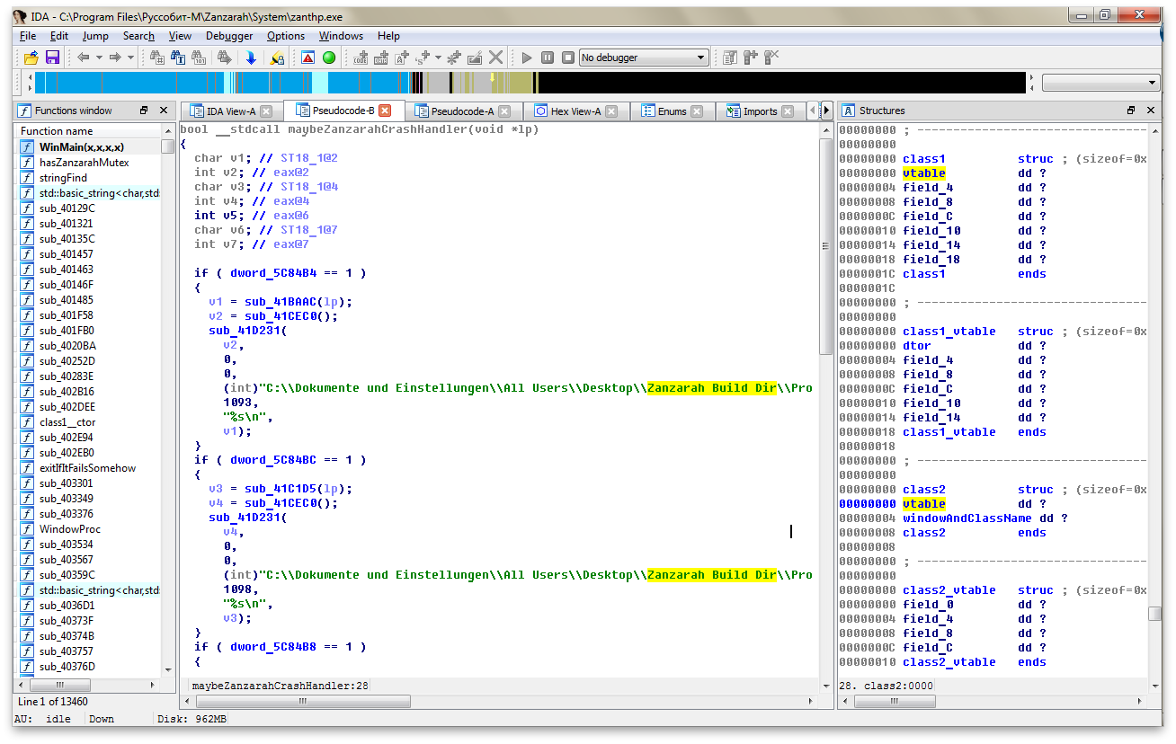1176x744 pixels.
Task: Switch to the Hex View-A tab
Action: (575, 111)
